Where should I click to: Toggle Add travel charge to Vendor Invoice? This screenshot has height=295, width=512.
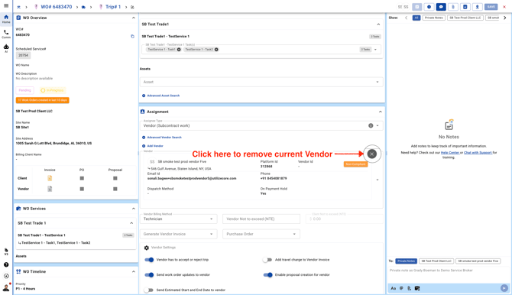(x=267, y=260)
